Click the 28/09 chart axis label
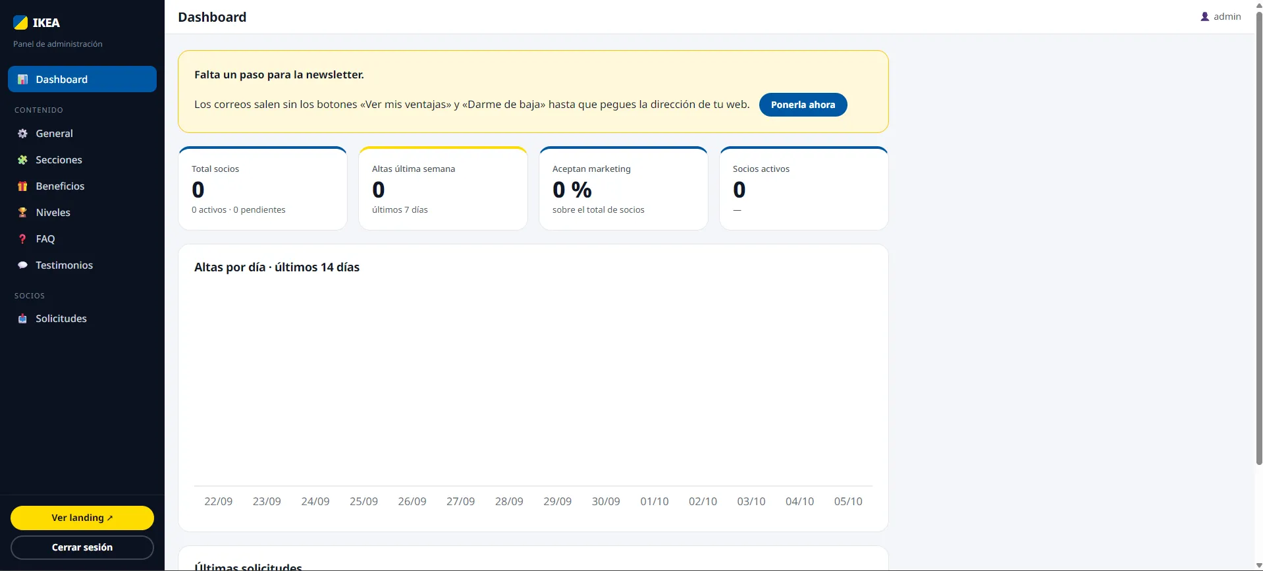 (509, 501)
